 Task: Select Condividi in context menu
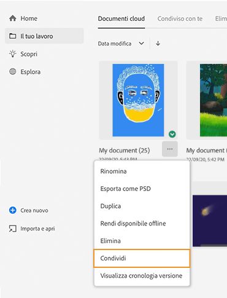[x=142, y=258]
